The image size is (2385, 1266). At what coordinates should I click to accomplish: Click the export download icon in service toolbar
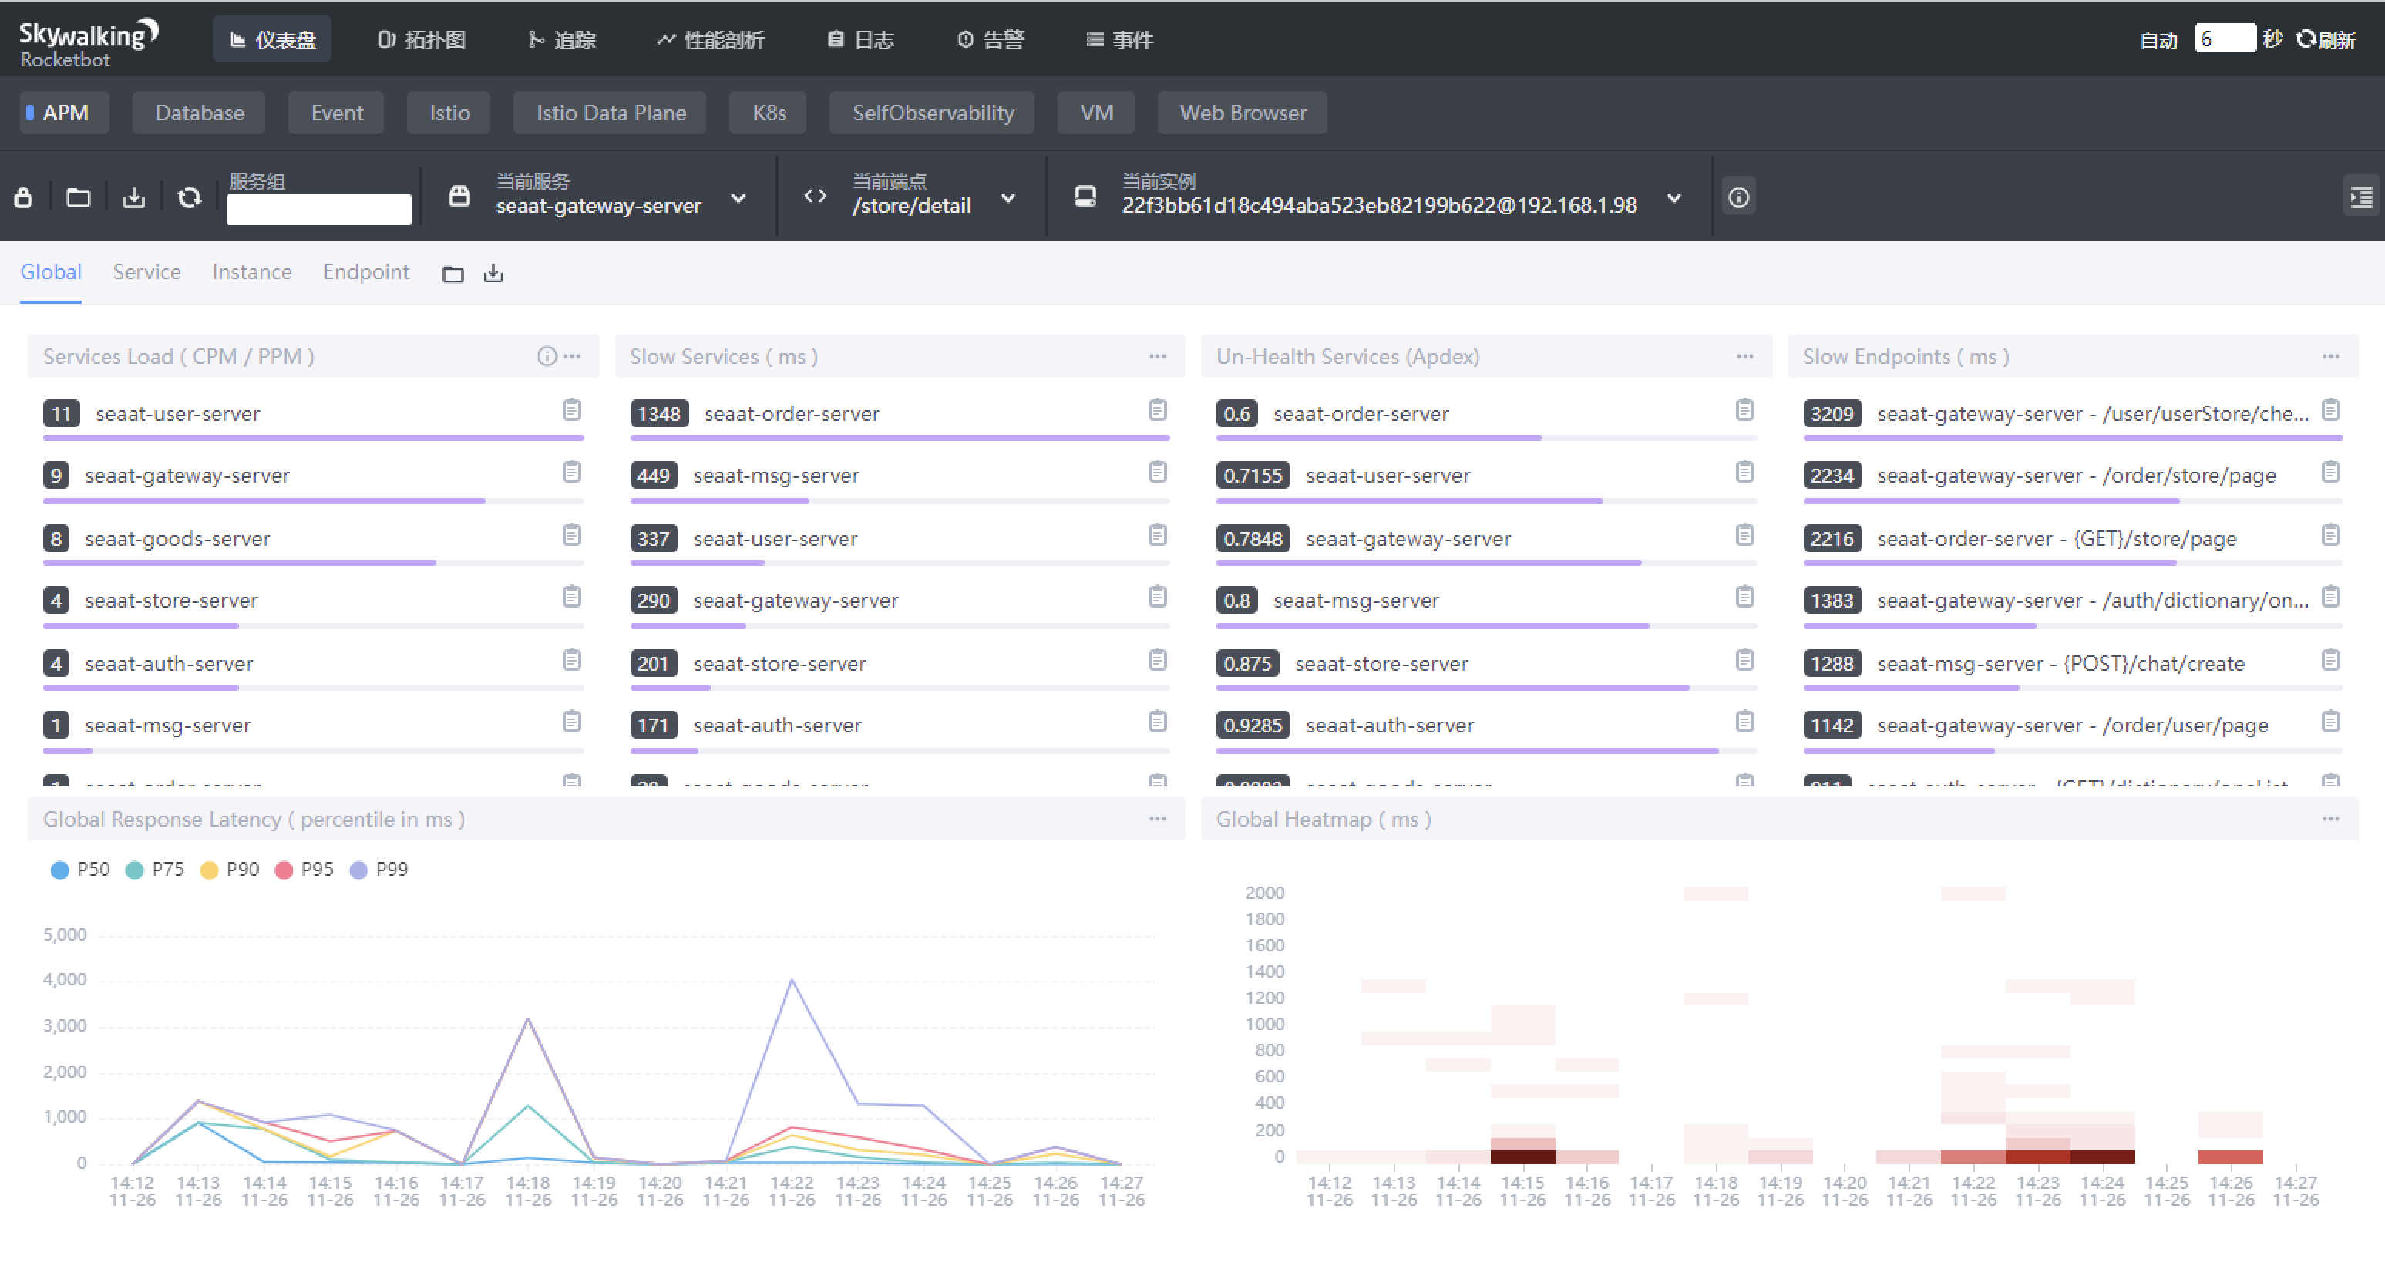[134, 197]
